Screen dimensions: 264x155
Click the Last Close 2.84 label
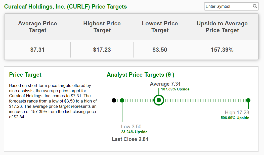[x=130, y=139]
